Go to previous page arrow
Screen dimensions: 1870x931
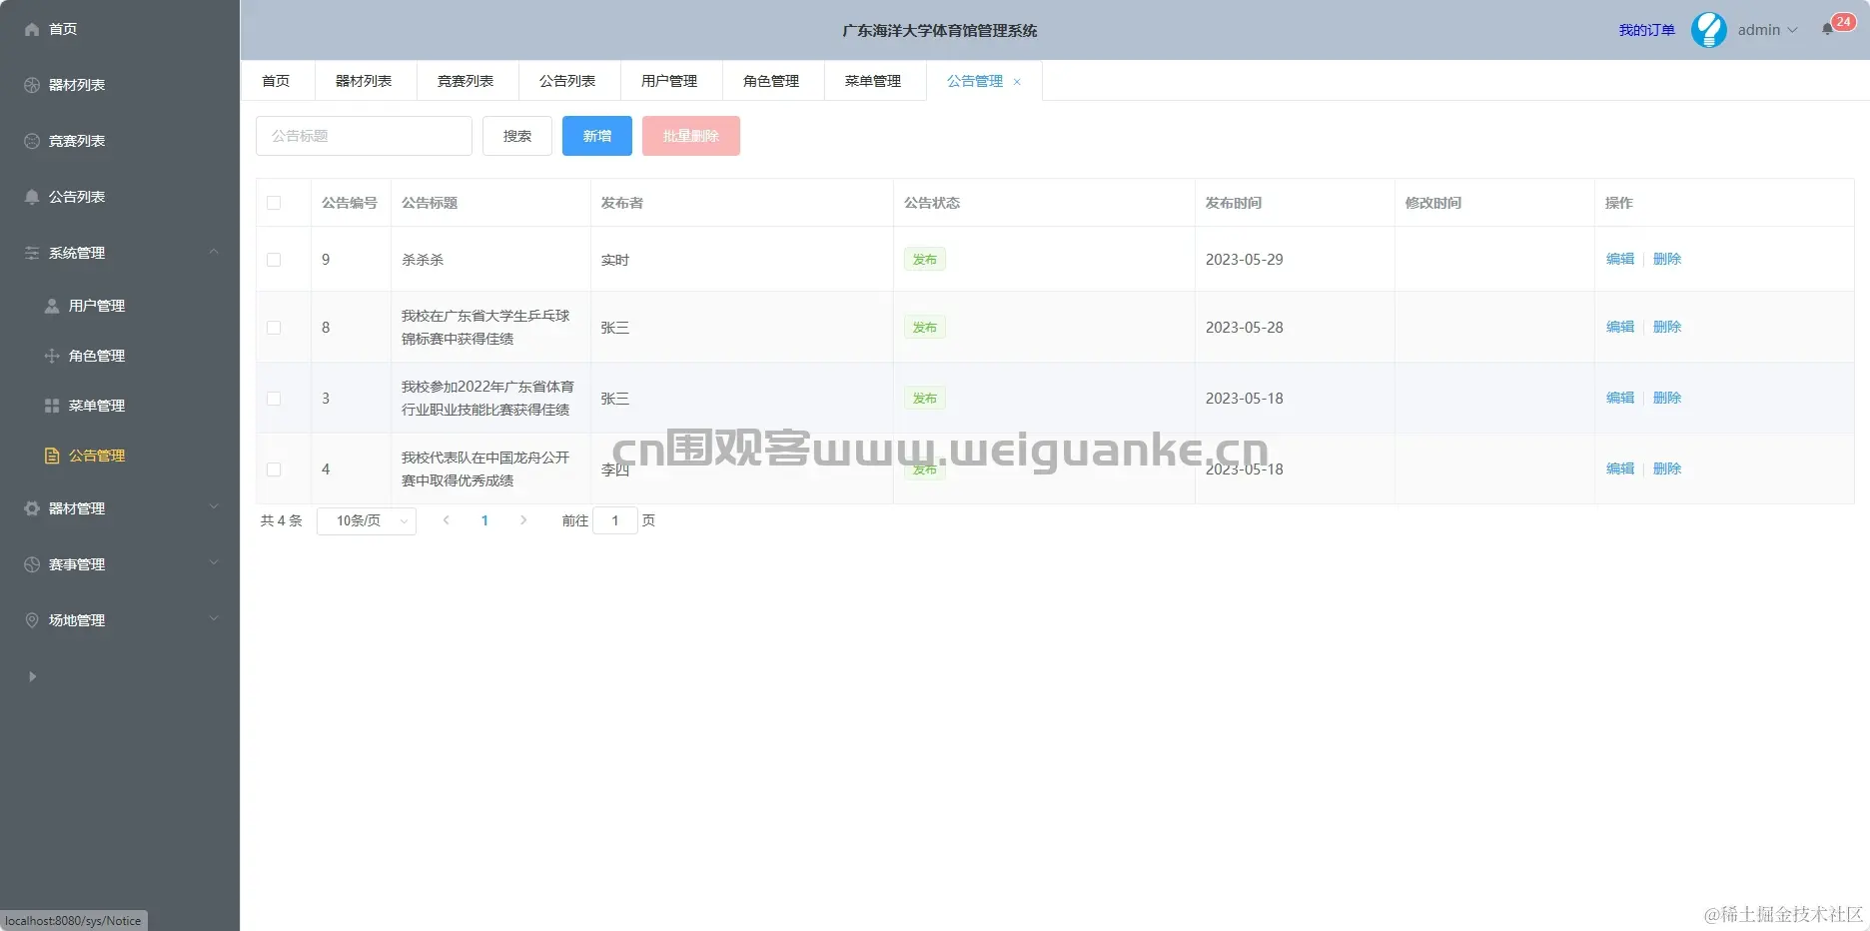coord(447,520)
